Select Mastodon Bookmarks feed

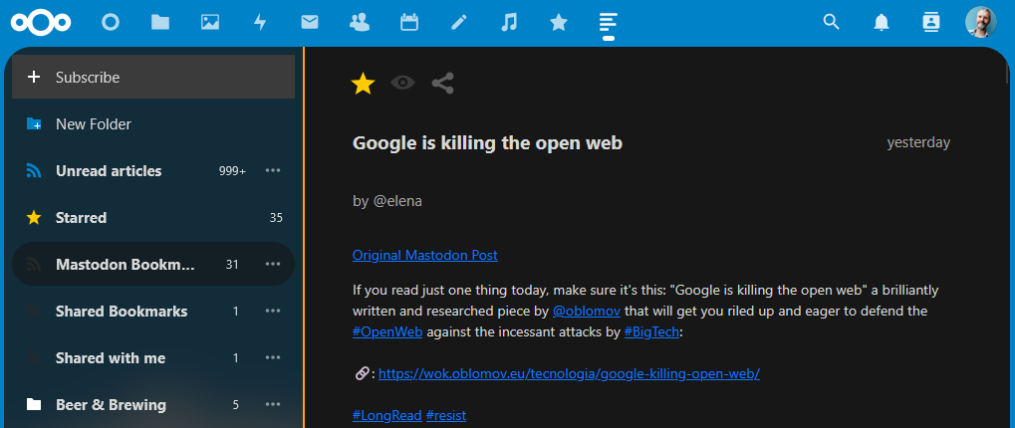click(153, 265)
